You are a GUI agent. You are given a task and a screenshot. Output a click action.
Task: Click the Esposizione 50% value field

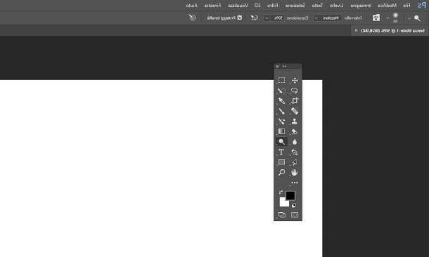coord(276,18)
